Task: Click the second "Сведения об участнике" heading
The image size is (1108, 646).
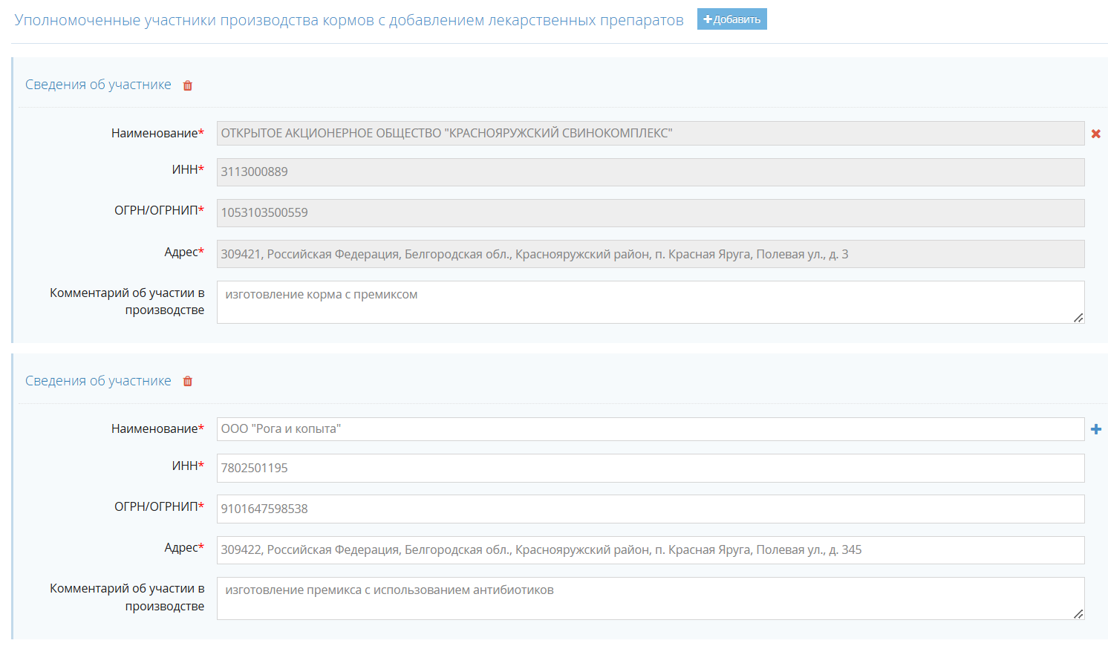Action: coord(98,381)
